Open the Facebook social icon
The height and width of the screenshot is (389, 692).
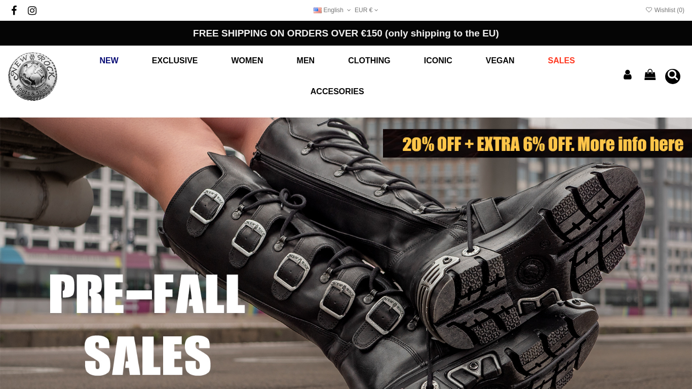14,10
